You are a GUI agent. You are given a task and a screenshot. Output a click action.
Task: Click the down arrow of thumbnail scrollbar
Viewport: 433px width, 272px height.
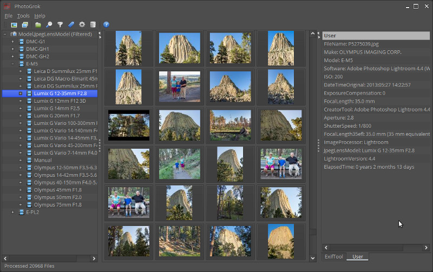[313, 258]
